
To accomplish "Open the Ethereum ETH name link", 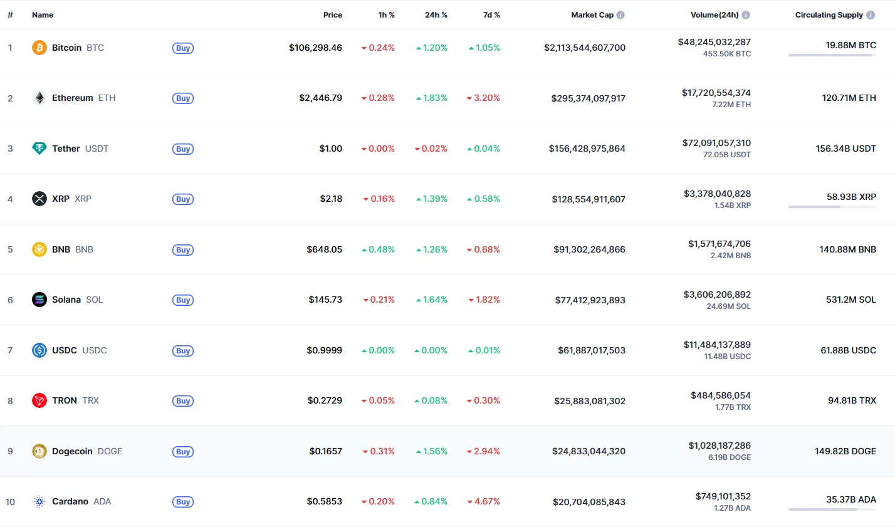I will pos(84,98).
